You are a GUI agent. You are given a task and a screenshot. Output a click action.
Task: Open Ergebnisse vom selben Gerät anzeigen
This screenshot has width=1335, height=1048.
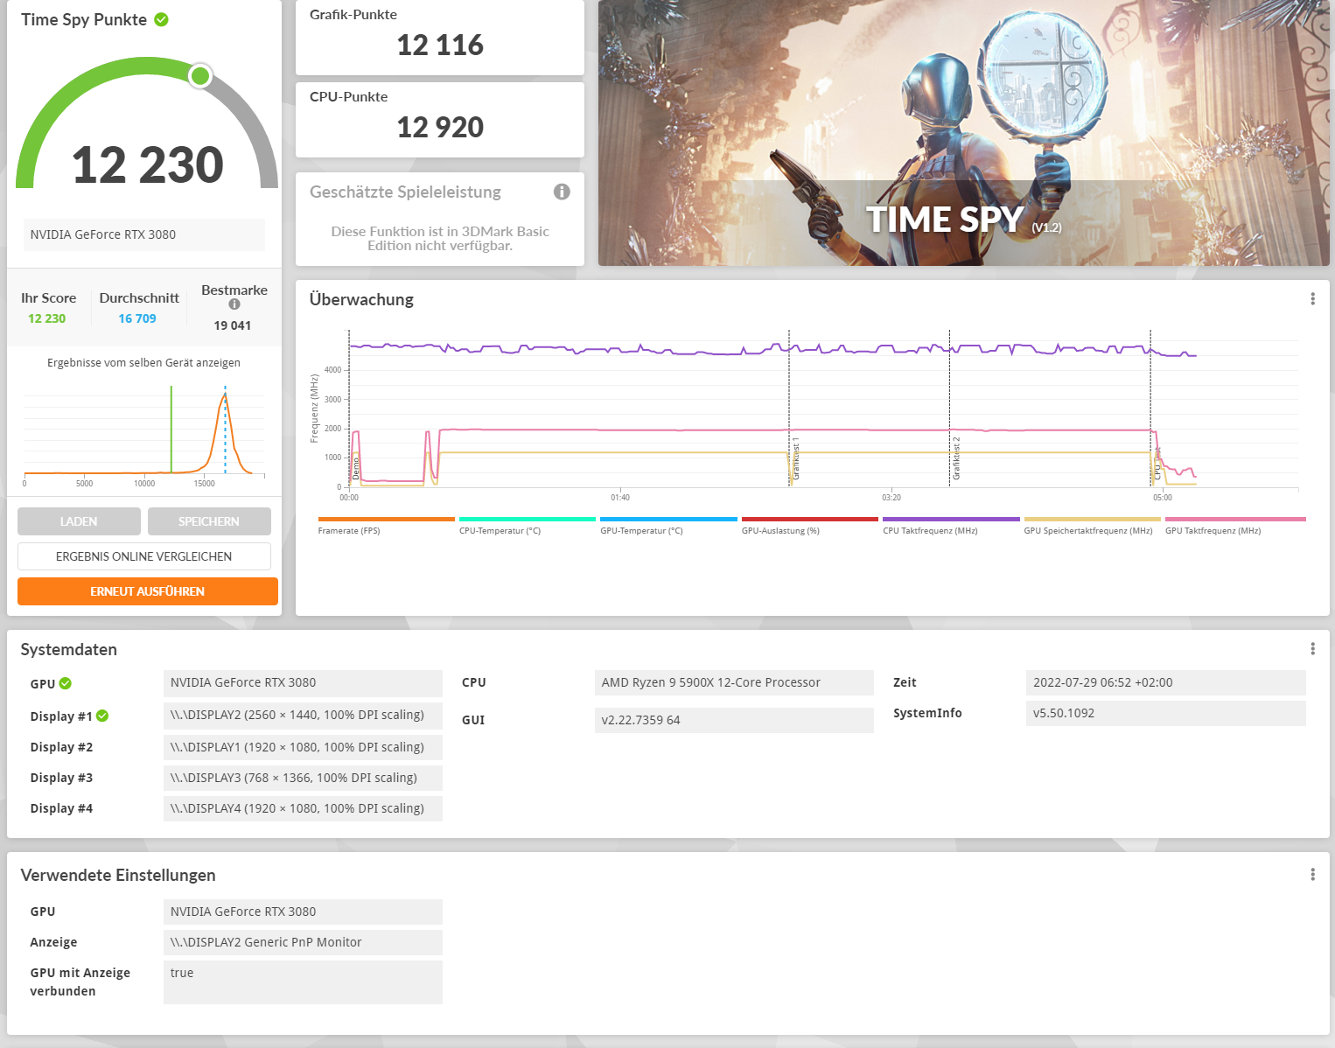click(x=143, y=362)
